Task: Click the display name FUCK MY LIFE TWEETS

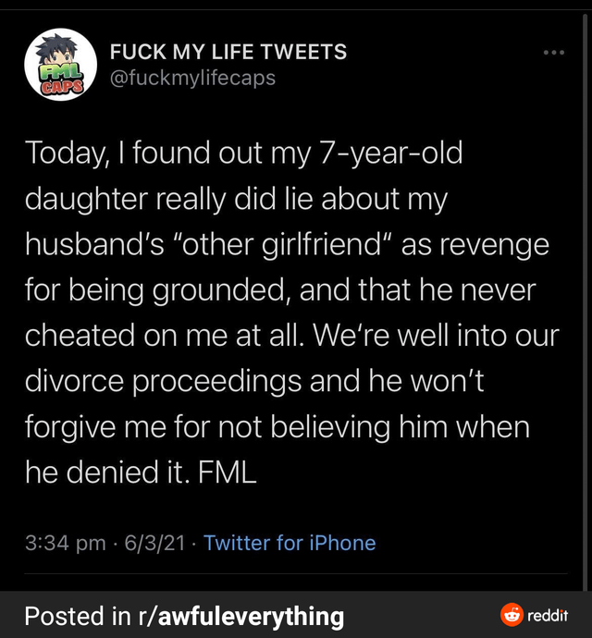Action: pos(228,52)
